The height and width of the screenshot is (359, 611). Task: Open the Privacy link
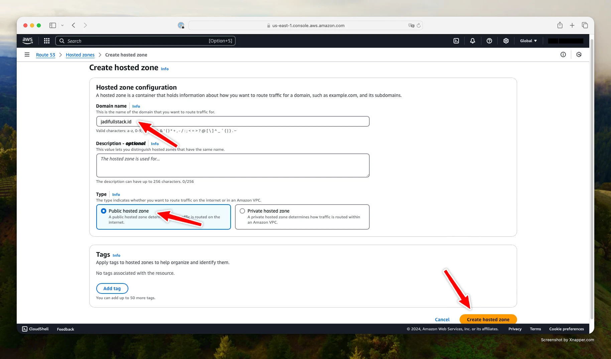click(x=515, y=329)
